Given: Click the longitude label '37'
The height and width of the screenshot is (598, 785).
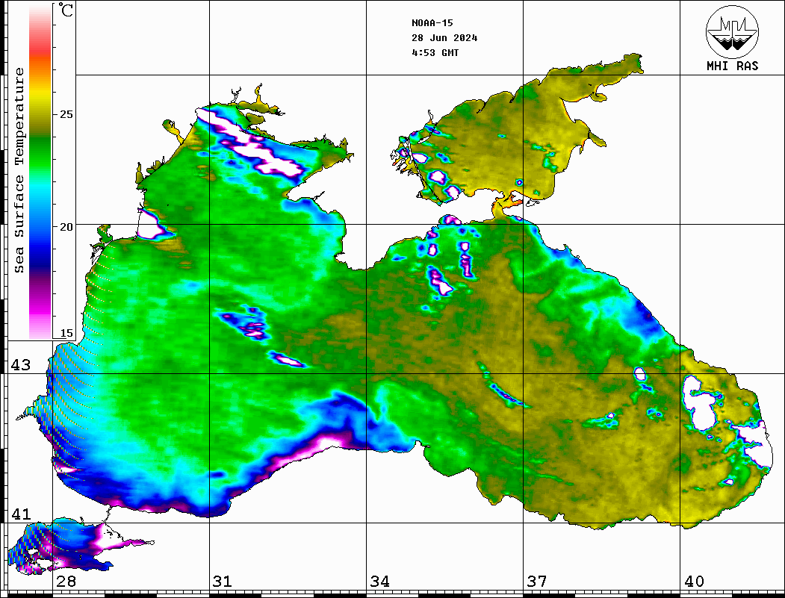Looking at the screenshot, I should pyautogui.click(x=537, y=582).
